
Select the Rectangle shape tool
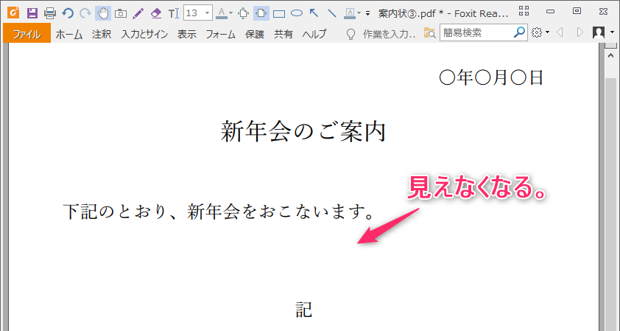279,13
